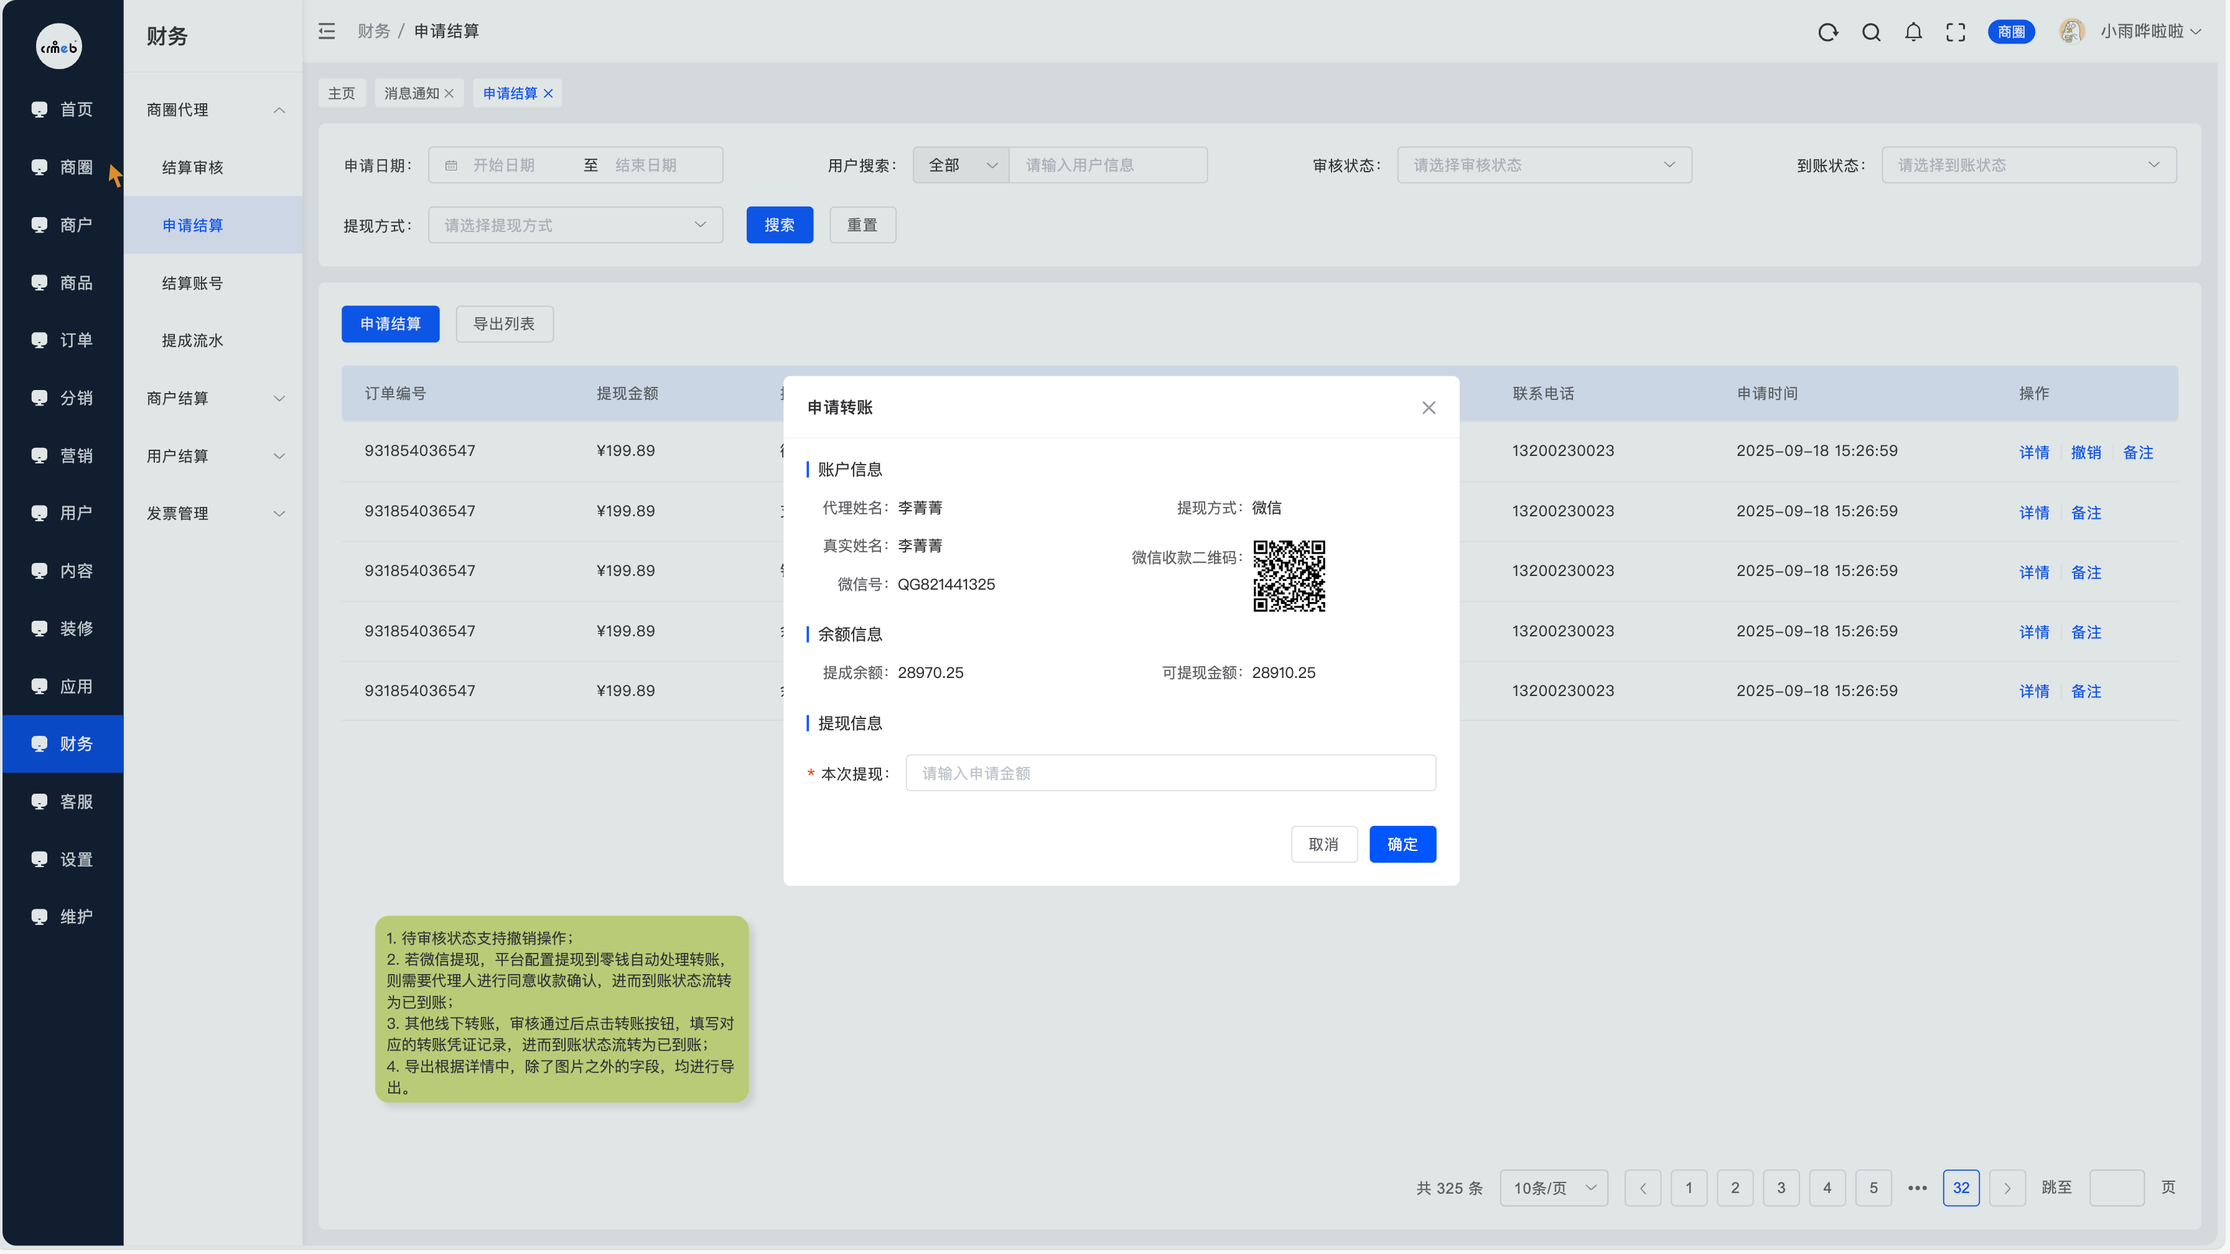Open the 到账状态 dropdown
This screenshot has height=1254, width=2230.
coord(2028,165)
